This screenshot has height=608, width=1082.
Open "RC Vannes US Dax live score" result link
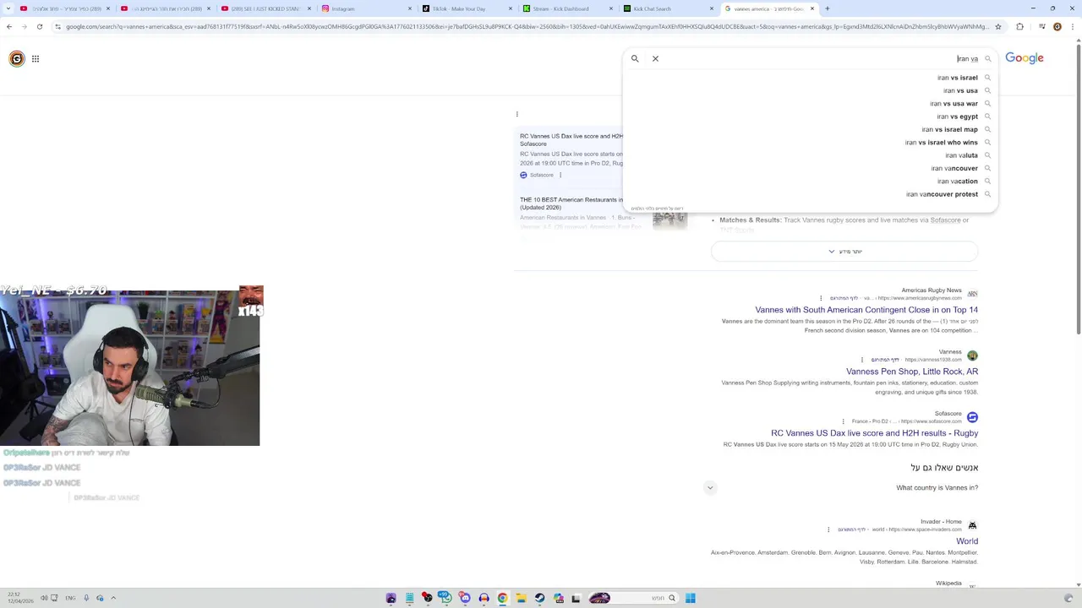click(x=874, y=433)
